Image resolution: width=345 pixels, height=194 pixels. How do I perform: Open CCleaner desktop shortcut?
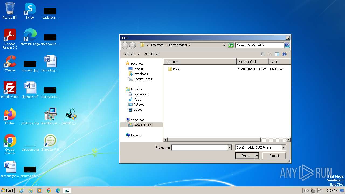tap(10, 64)
